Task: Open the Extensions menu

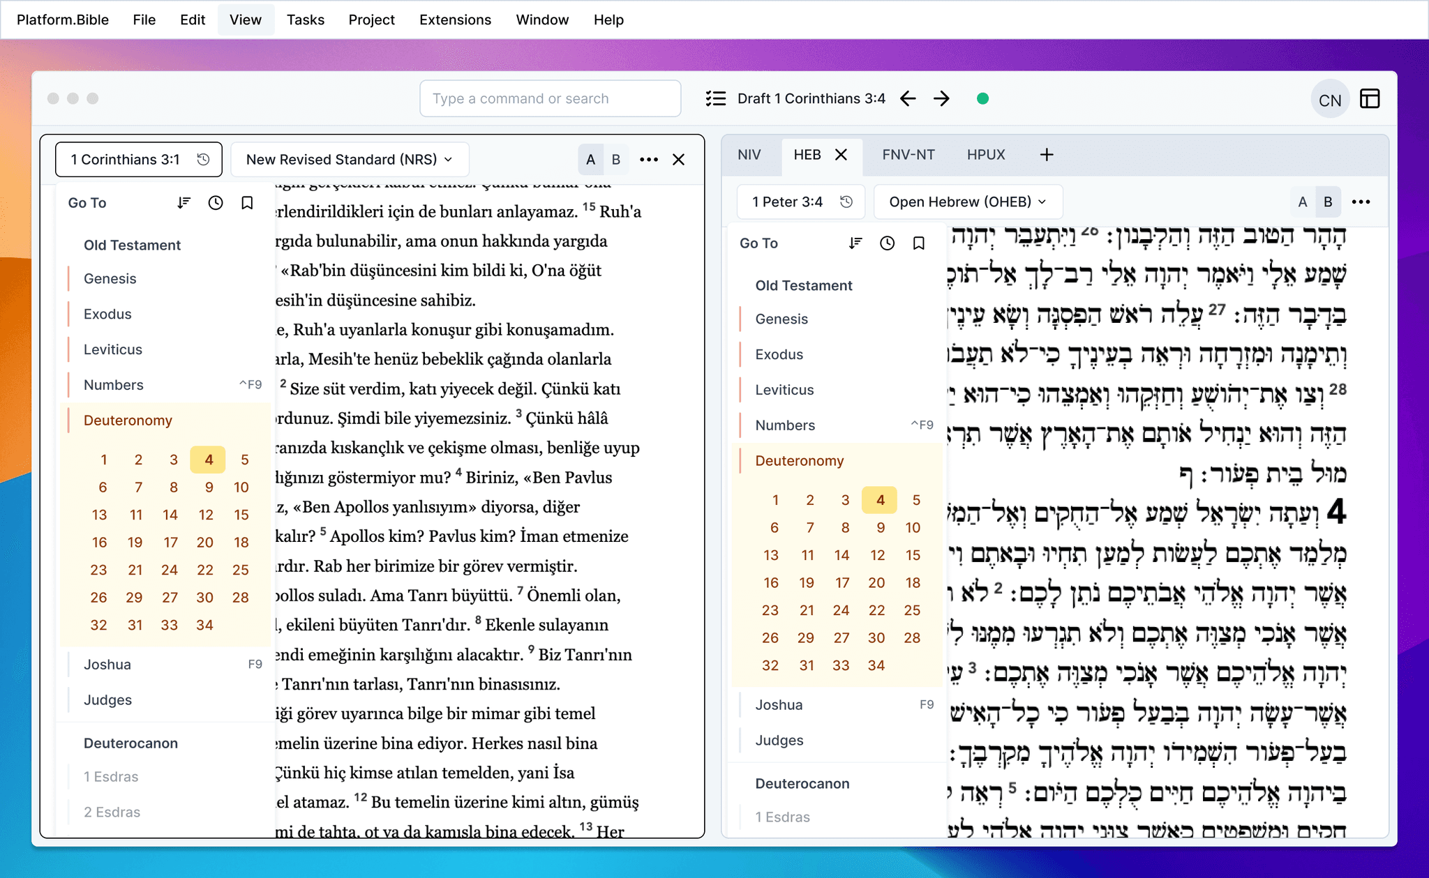Action: coord(454,20)
